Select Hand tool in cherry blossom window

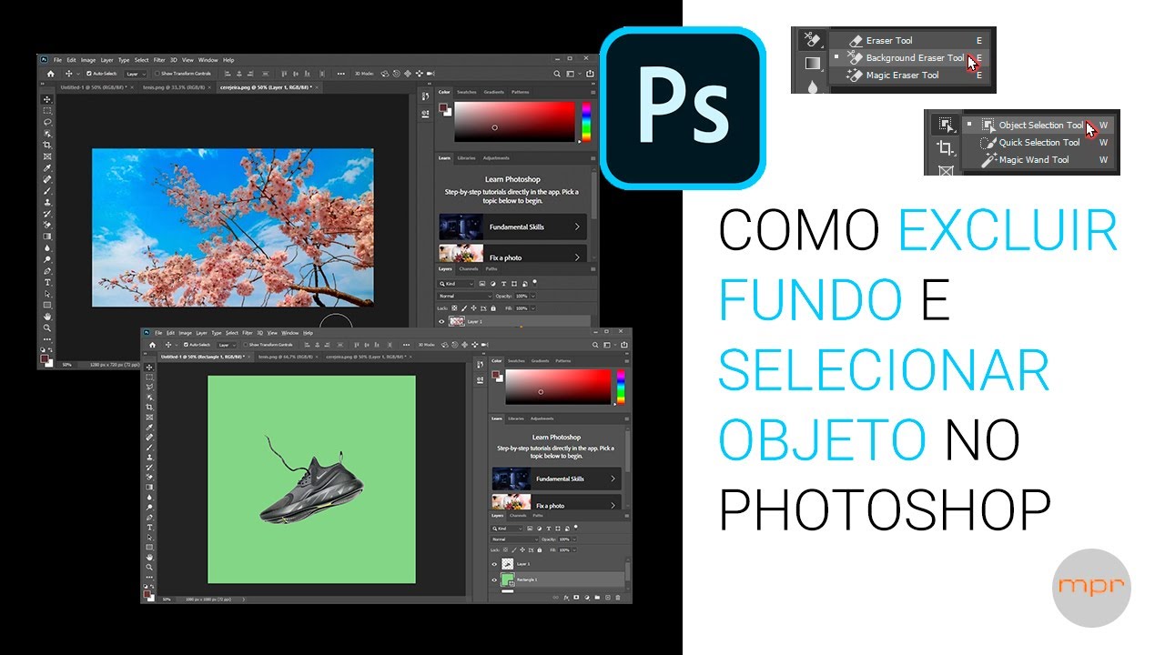pos(47,317)
